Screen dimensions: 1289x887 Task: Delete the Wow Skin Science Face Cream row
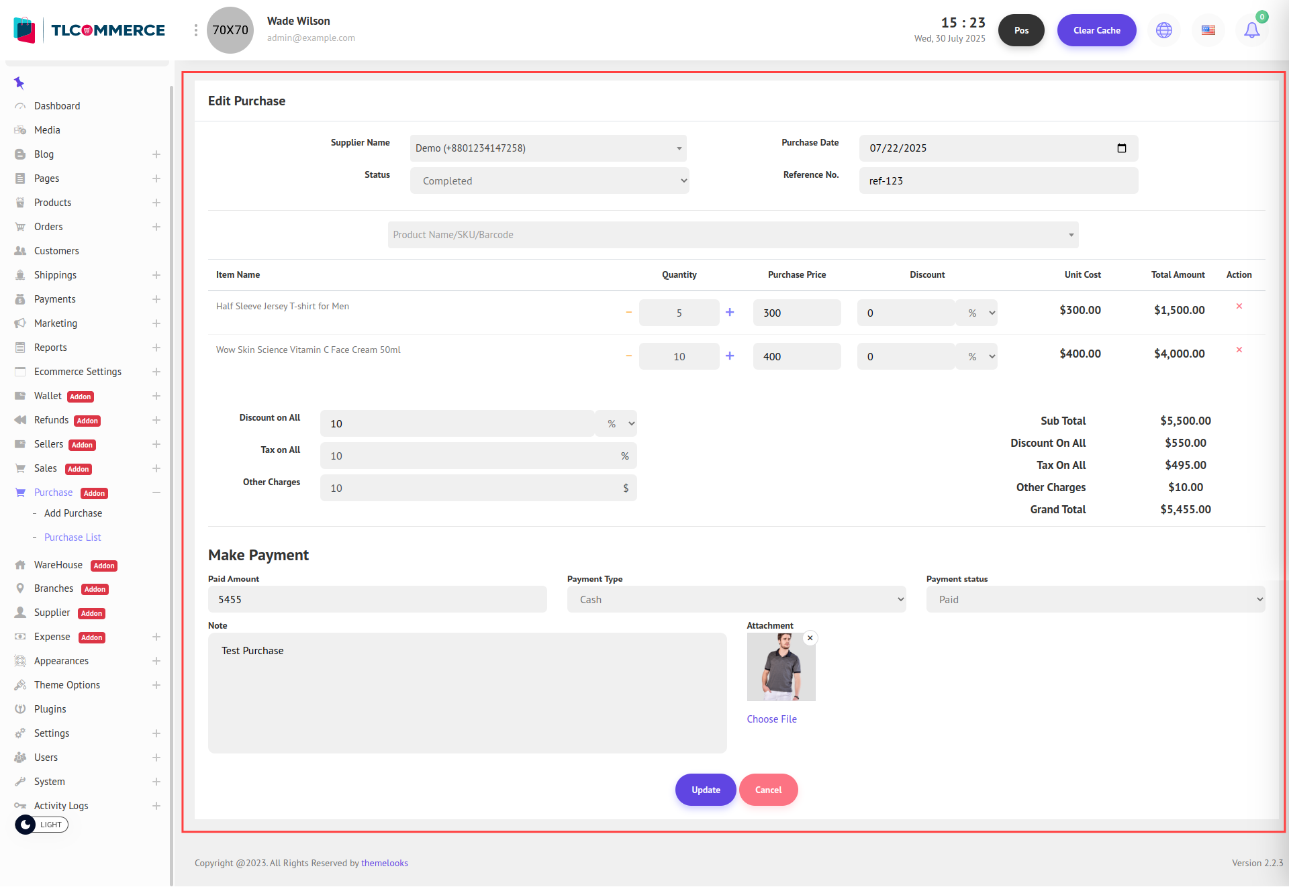point(1239,350)
